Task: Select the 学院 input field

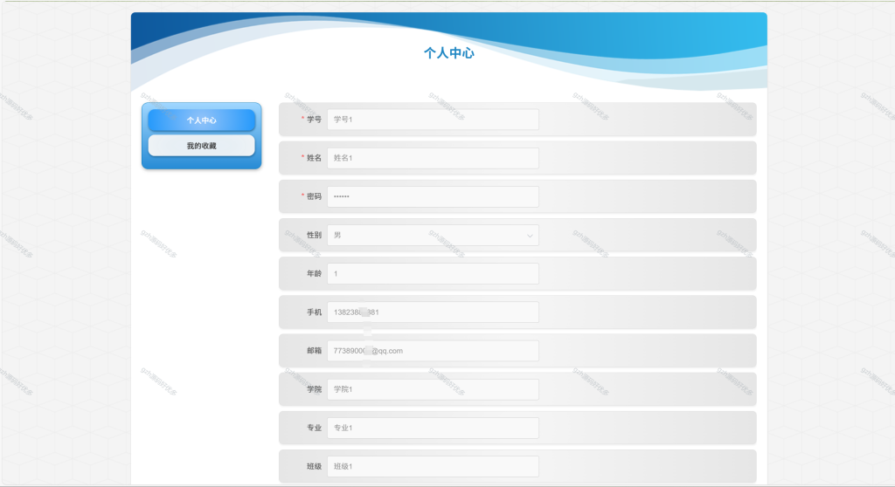Action: (433, 389)
